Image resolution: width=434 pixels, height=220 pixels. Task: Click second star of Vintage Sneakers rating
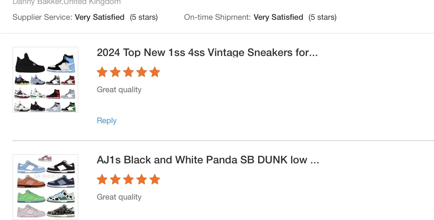click(115, 72)
